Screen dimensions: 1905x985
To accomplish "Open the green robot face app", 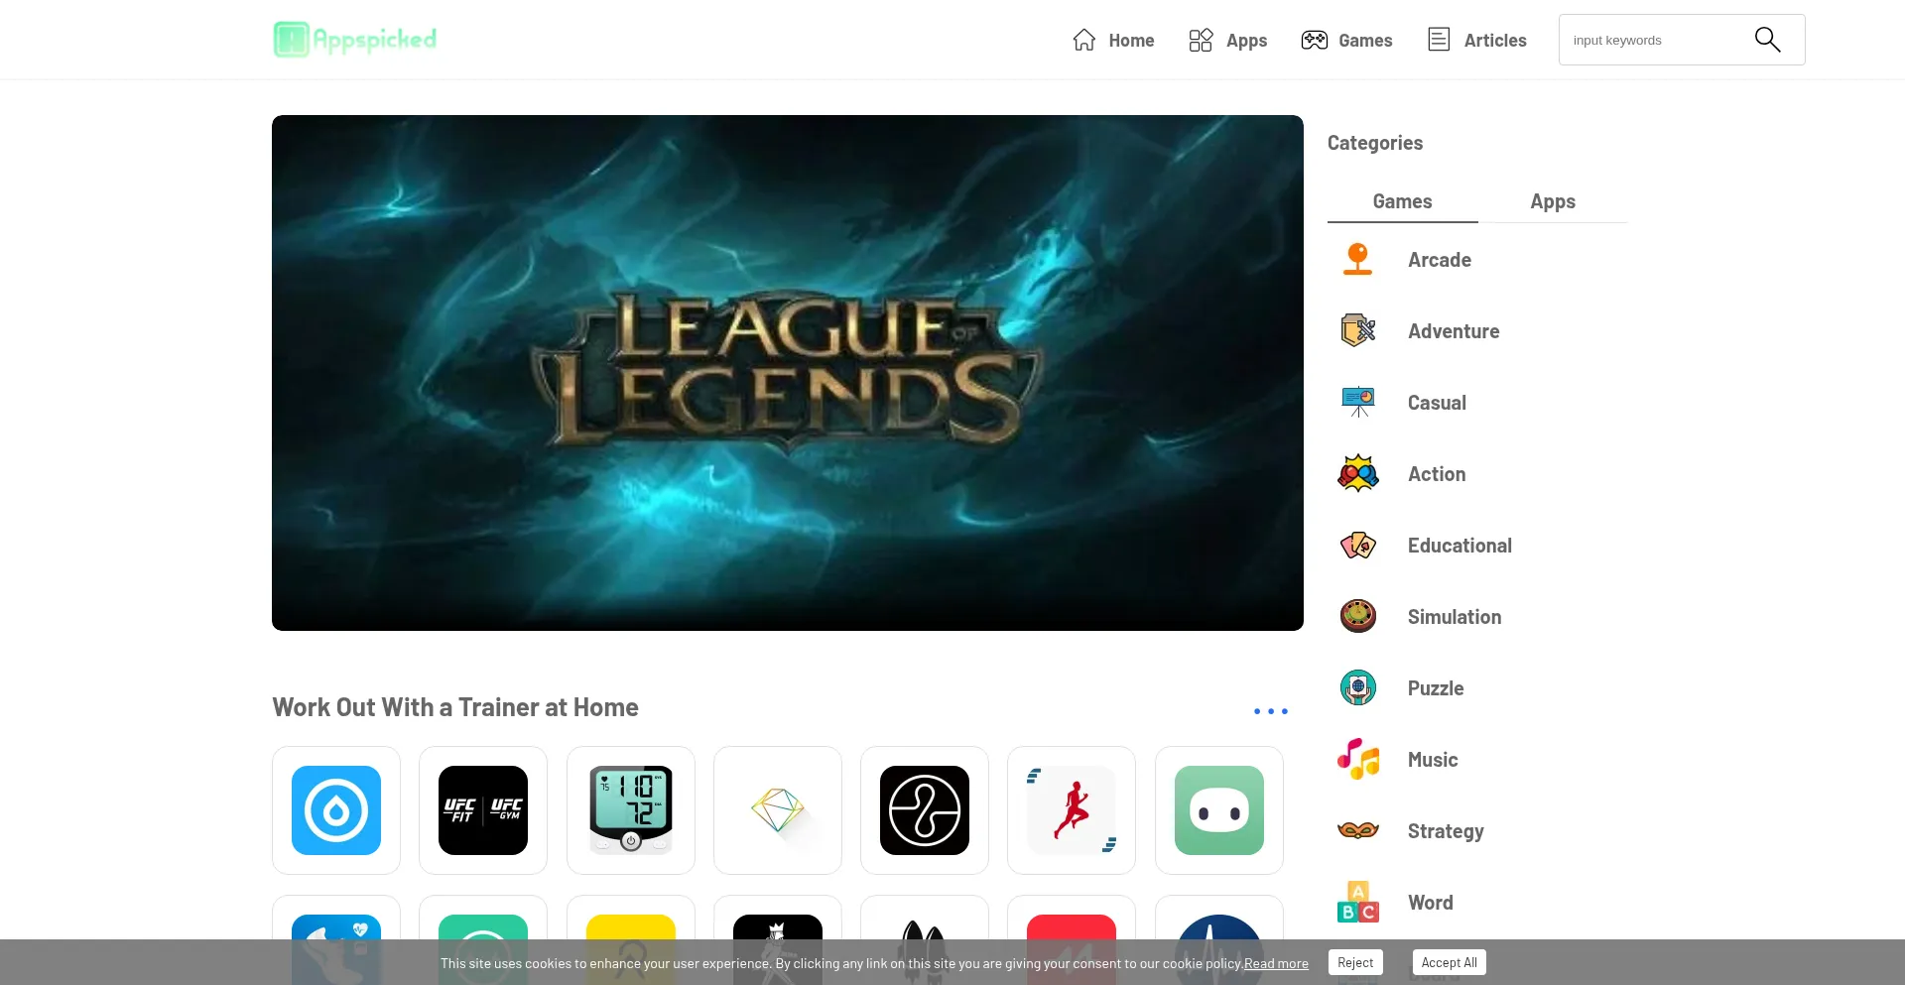I will (x=1219, y=810).
